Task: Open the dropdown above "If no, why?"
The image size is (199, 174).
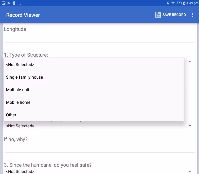Action: click(x=99, y=126)
